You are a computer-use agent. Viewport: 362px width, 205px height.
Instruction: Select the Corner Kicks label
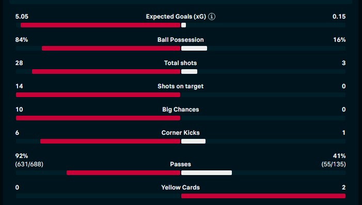coord(181,133)
